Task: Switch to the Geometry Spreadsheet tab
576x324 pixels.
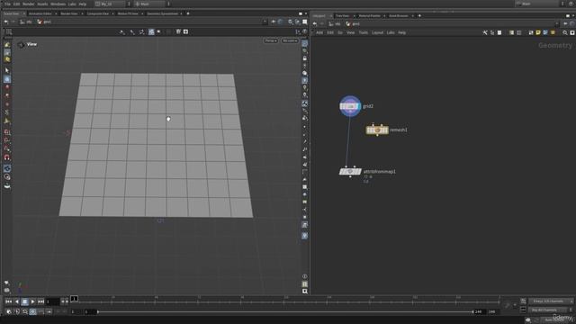Action: (162, 13)
